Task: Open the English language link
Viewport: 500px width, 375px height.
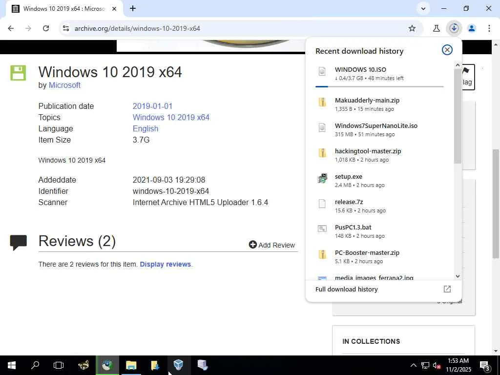Action: point(146,128)
